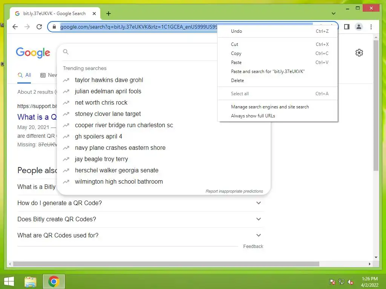Click the vertical scrollbar thumb
This screenshot has height=289, width=386.
click(x=376, y=106)
